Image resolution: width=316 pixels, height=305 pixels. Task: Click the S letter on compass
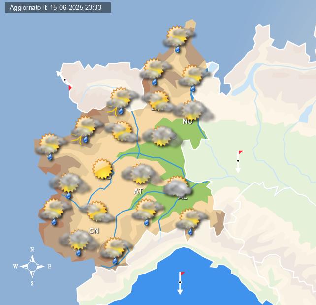[x=32, y=283]
